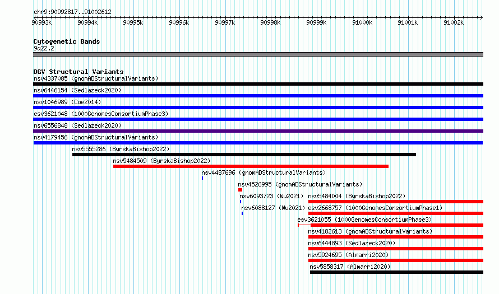Click the small red nsv4526995 block

tap(241, 190)
